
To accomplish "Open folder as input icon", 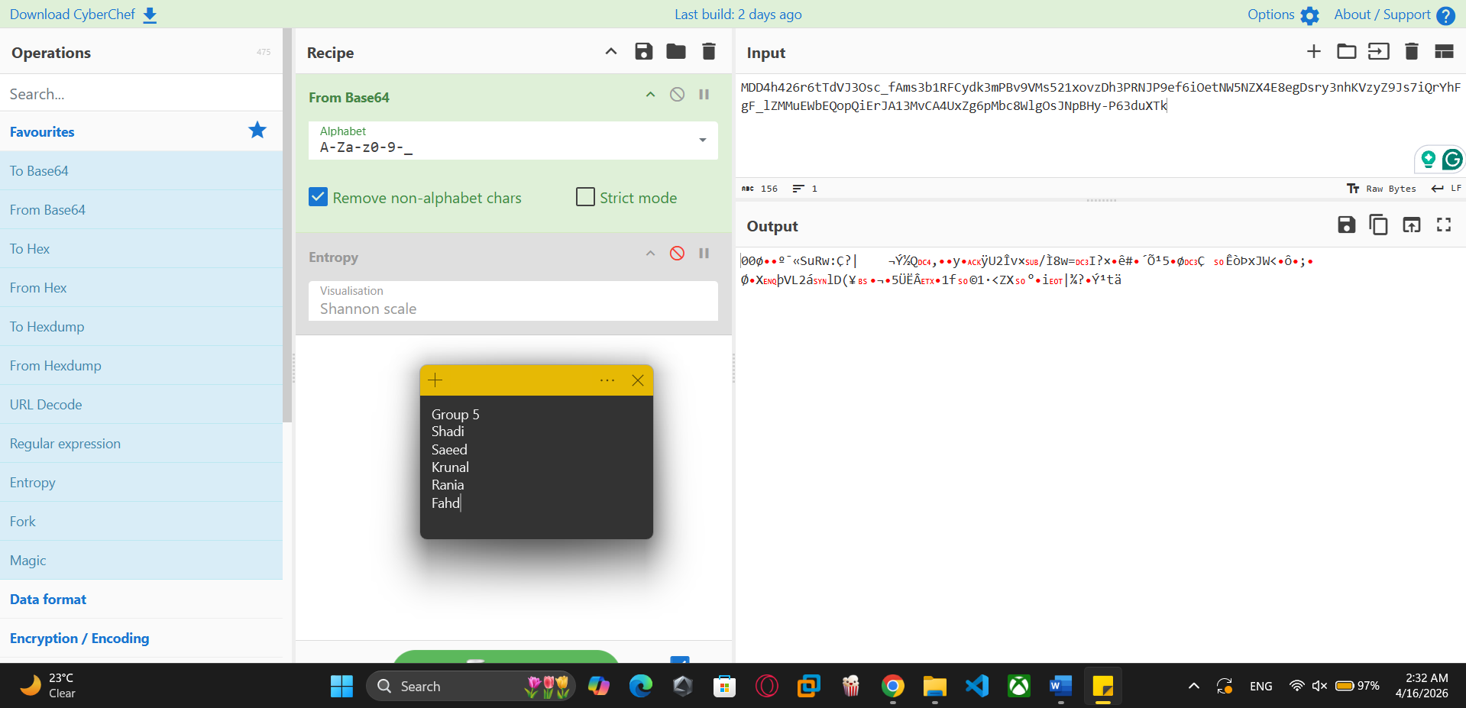I will point(1347,51).
